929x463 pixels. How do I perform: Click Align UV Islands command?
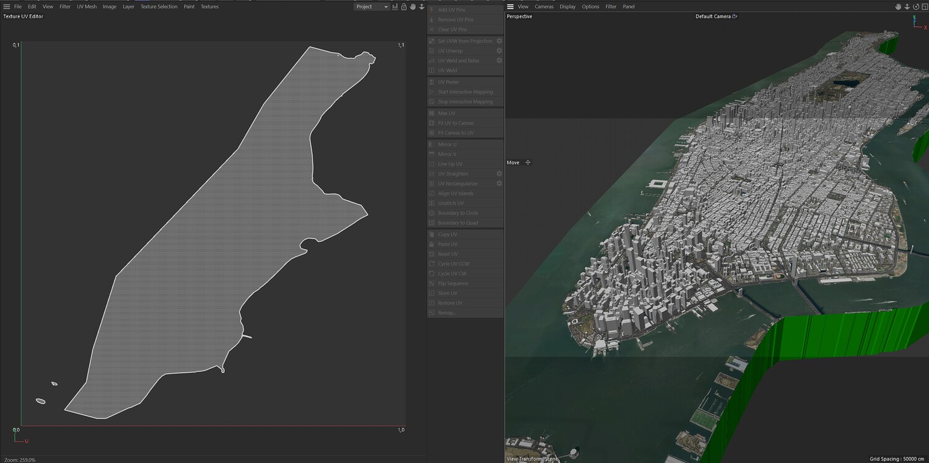[465, 193]
